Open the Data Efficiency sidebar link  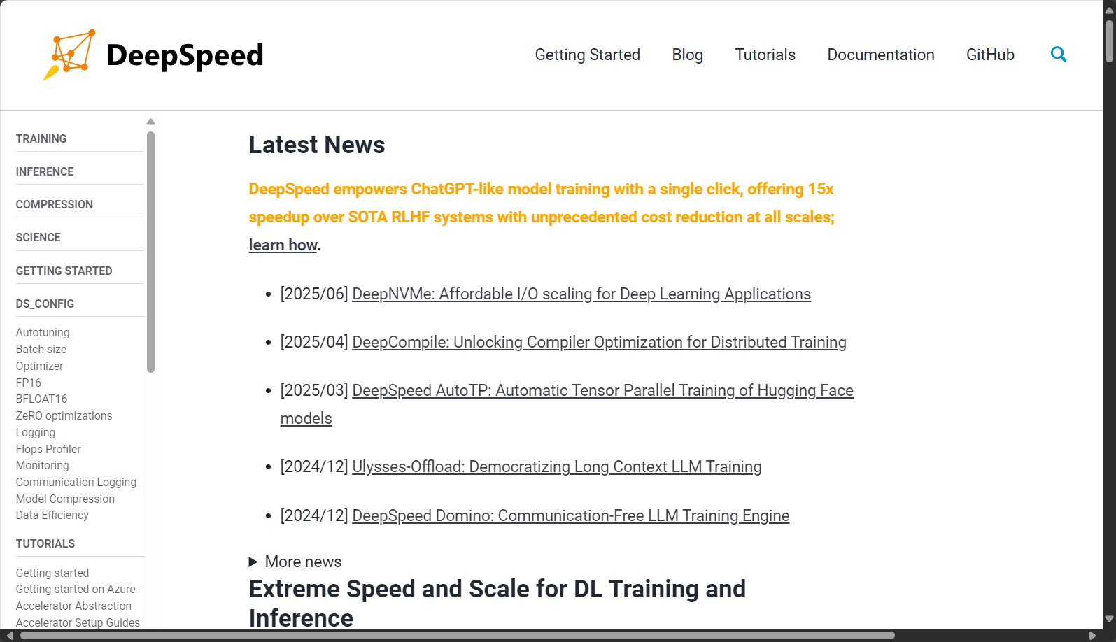52,515
